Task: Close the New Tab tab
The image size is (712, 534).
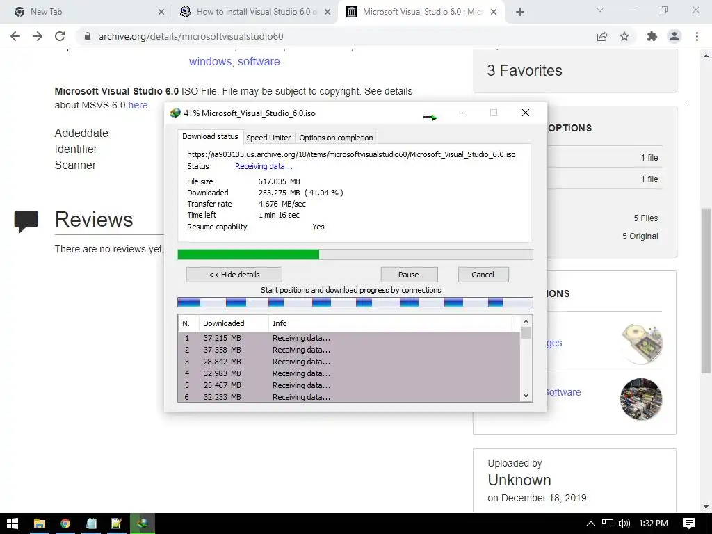Action: point(161,12)
